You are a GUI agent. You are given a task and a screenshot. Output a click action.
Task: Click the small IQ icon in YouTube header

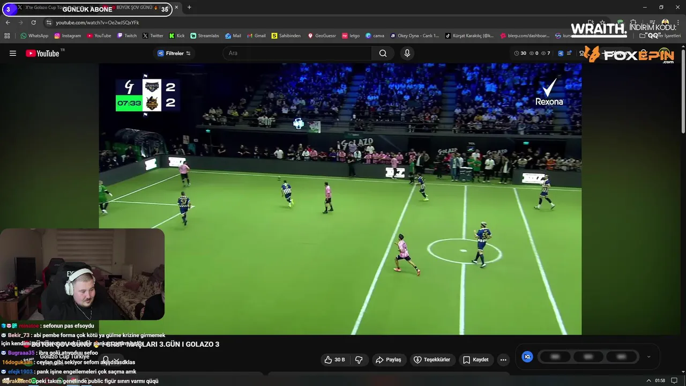coord(561,53)
